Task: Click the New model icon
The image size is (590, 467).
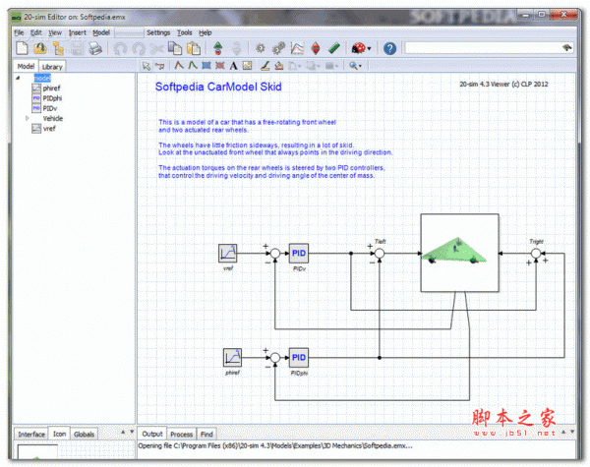Action: click(x=22, y=48)
